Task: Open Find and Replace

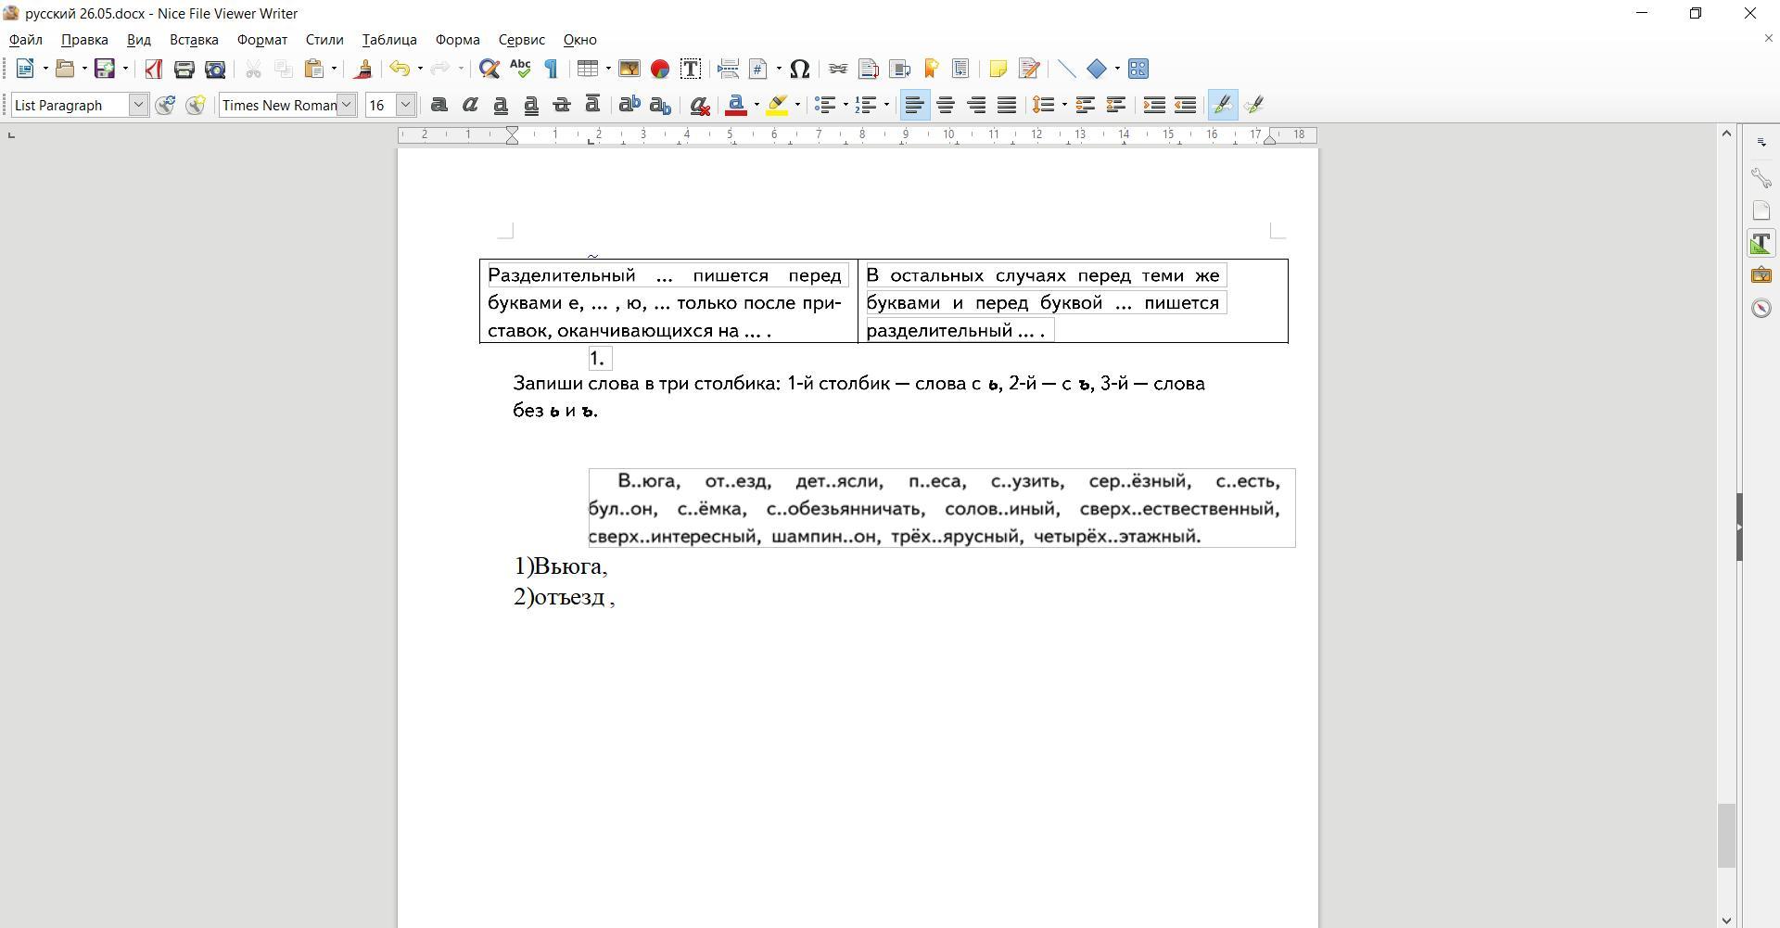Action: (489, 69)
